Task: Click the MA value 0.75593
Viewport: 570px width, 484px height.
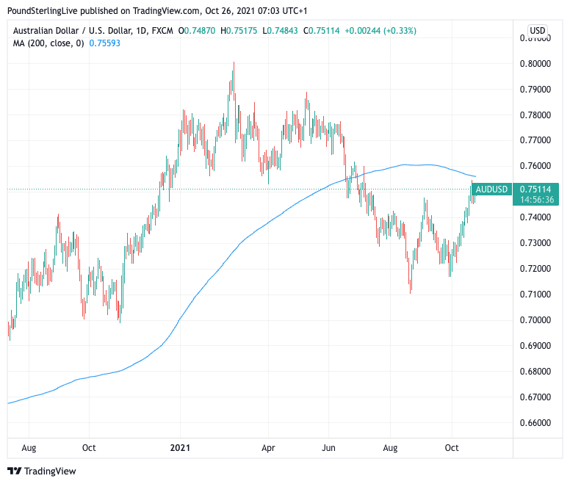Action: click(x=104, y=43)
